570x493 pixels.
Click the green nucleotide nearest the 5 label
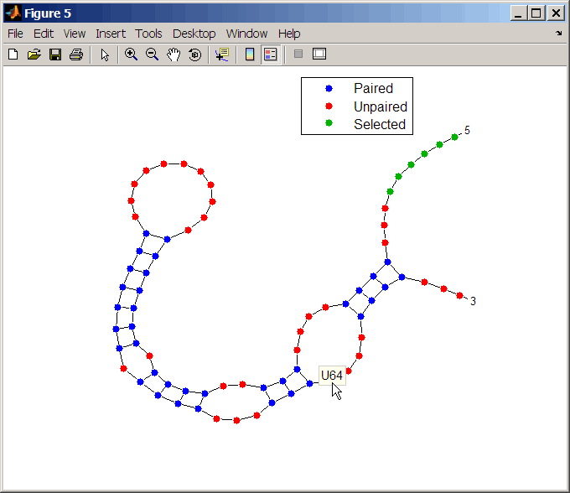click(x=454, y=137)
